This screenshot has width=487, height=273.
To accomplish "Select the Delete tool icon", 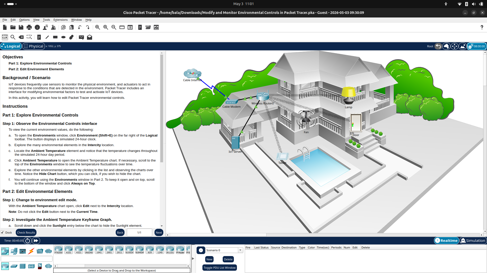I will 21,37.
